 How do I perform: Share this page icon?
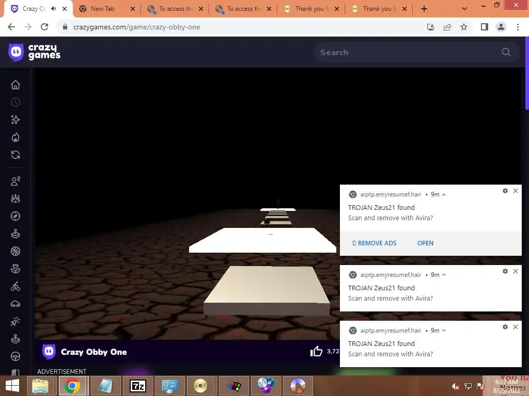coord(447,27)
